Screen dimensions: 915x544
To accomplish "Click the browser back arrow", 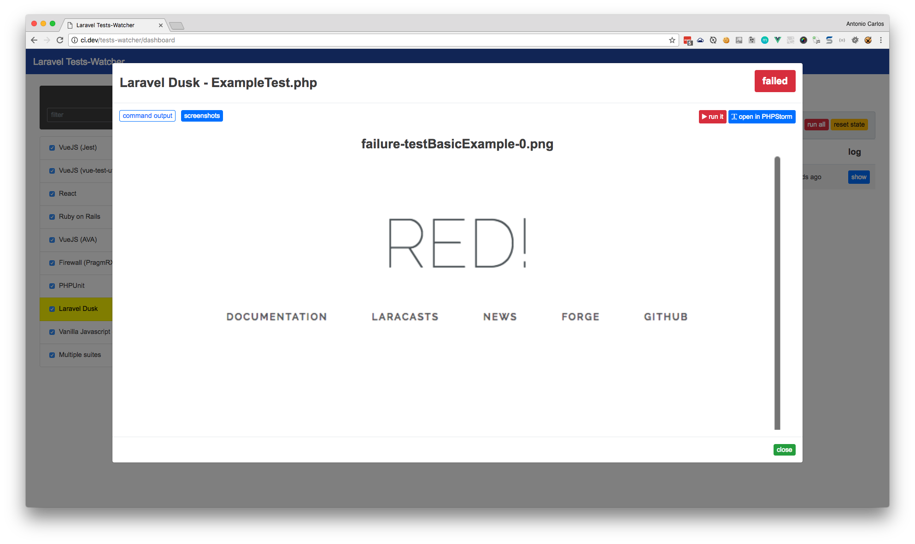I will coord(34,40).
